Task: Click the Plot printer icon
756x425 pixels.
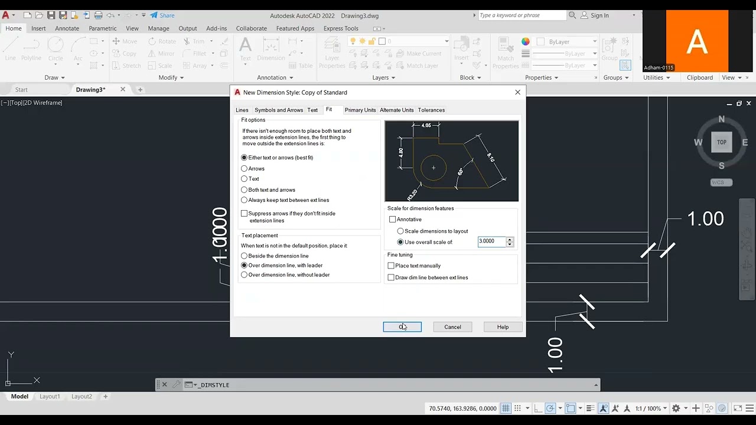Action: click(x=97, y=15)
